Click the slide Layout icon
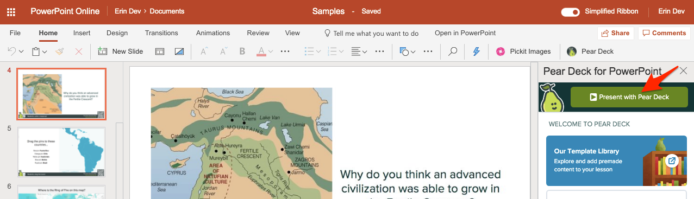 pos(160,52)
